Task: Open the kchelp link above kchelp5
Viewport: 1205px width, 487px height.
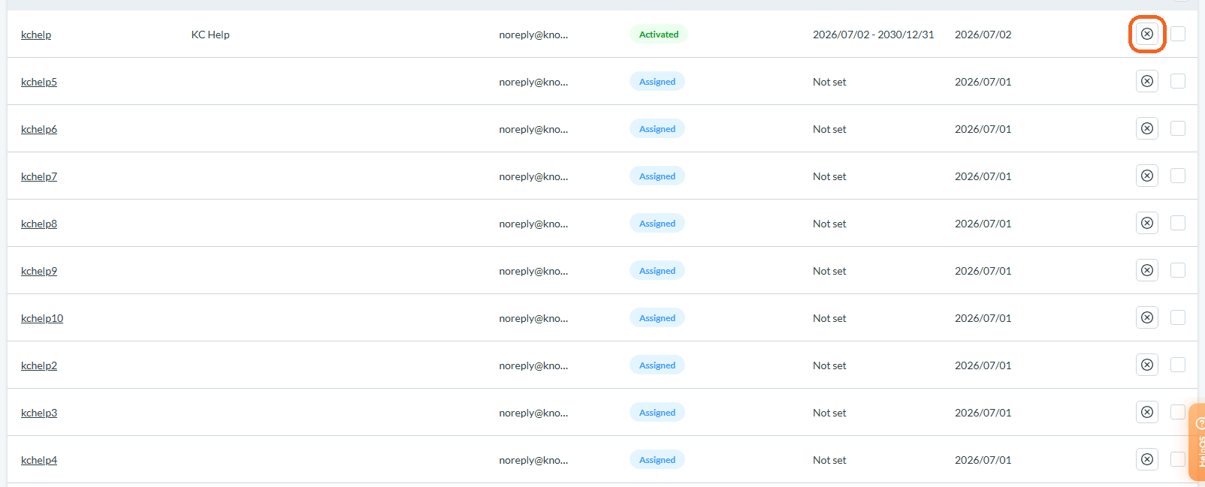Action: (36, 35)
